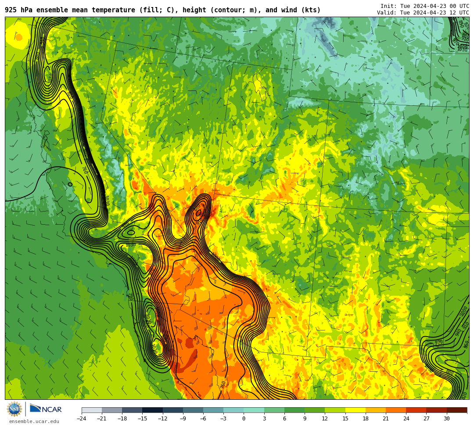Click the colorbar swatch between −3 and 0
The height and width of the screenshot is (427, 474).
233,410
